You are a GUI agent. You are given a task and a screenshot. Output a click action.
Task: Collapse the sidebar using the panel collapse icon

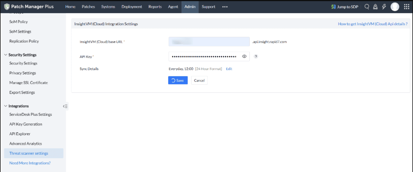point(65,106)
